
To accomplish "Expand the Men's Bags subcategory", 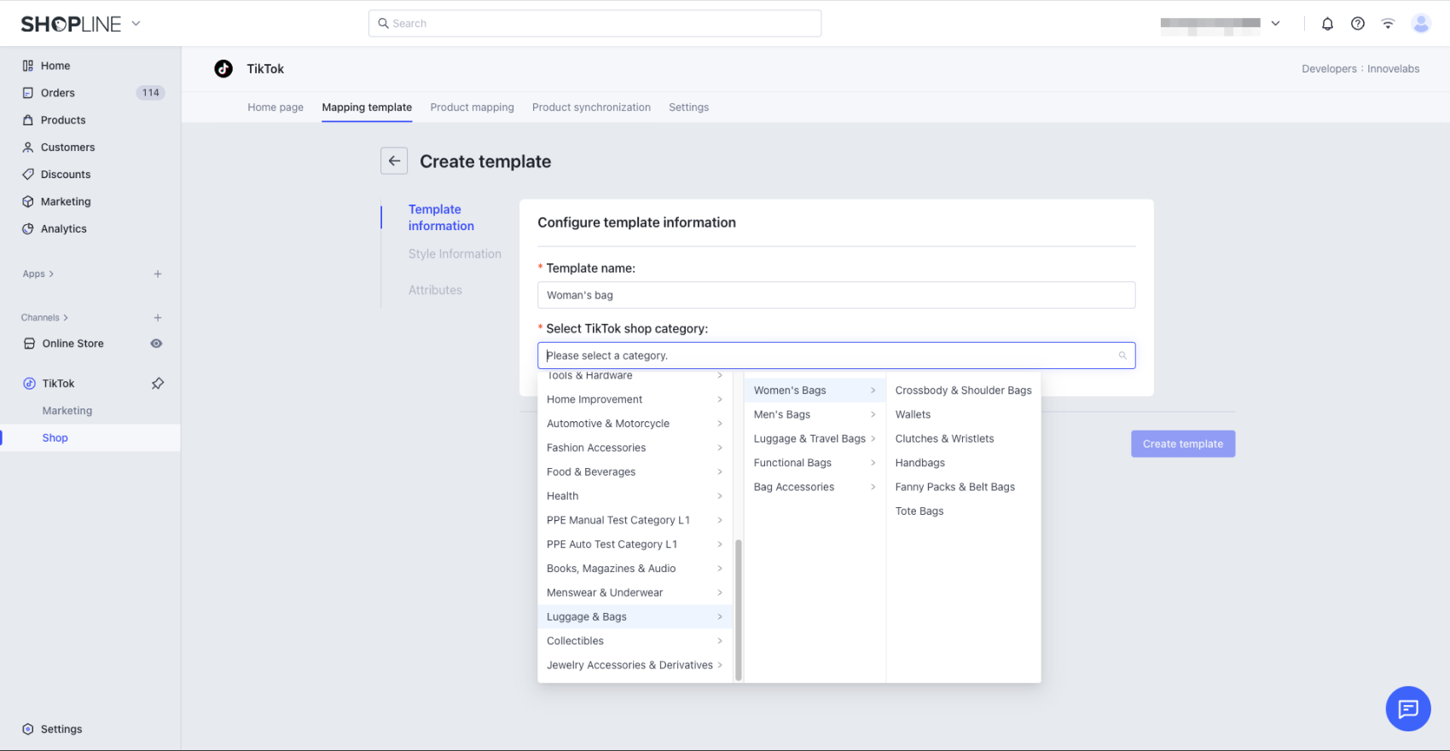I will coord(814,414).
